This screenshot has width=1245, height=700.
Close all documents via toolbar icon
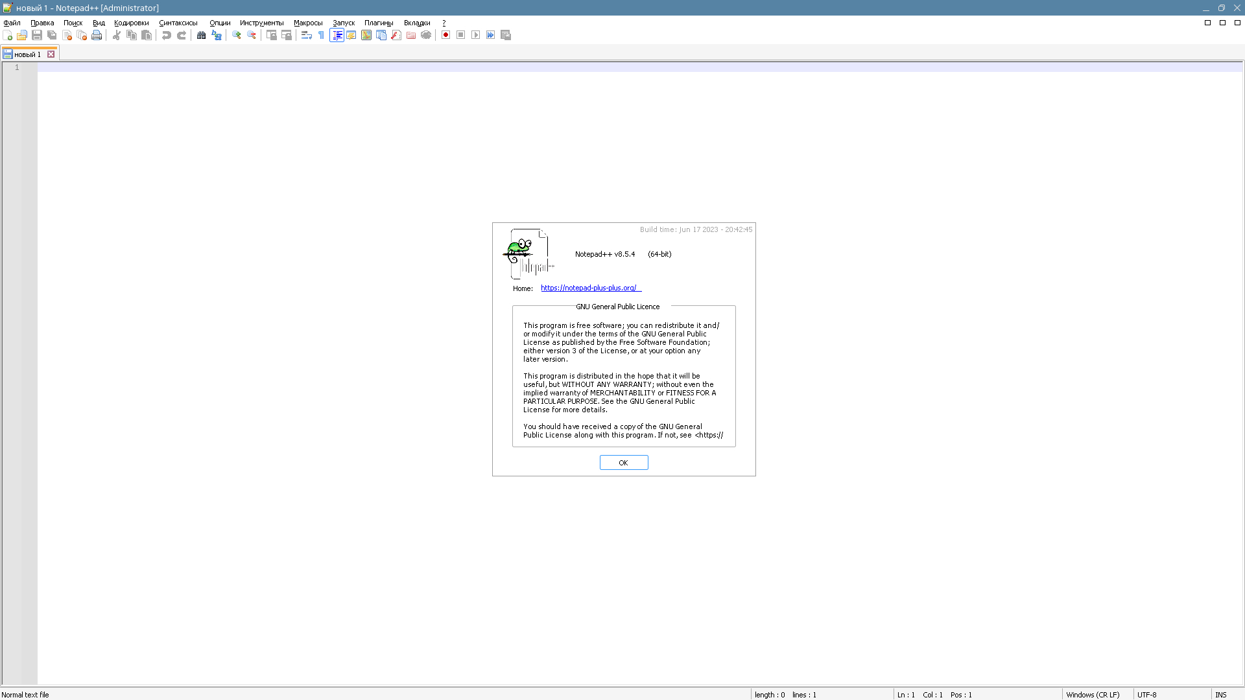pyautogui.click(x=82, y=35)
